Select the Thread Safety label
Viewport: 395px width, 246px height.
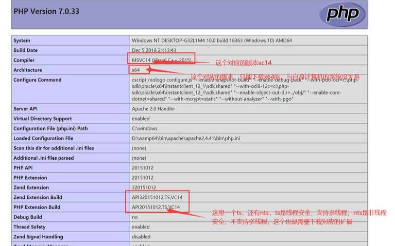[x=29, y=226]
